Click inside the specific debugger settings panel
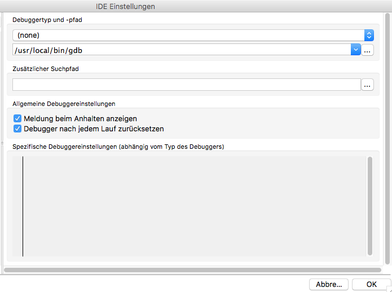 (192, 206)
